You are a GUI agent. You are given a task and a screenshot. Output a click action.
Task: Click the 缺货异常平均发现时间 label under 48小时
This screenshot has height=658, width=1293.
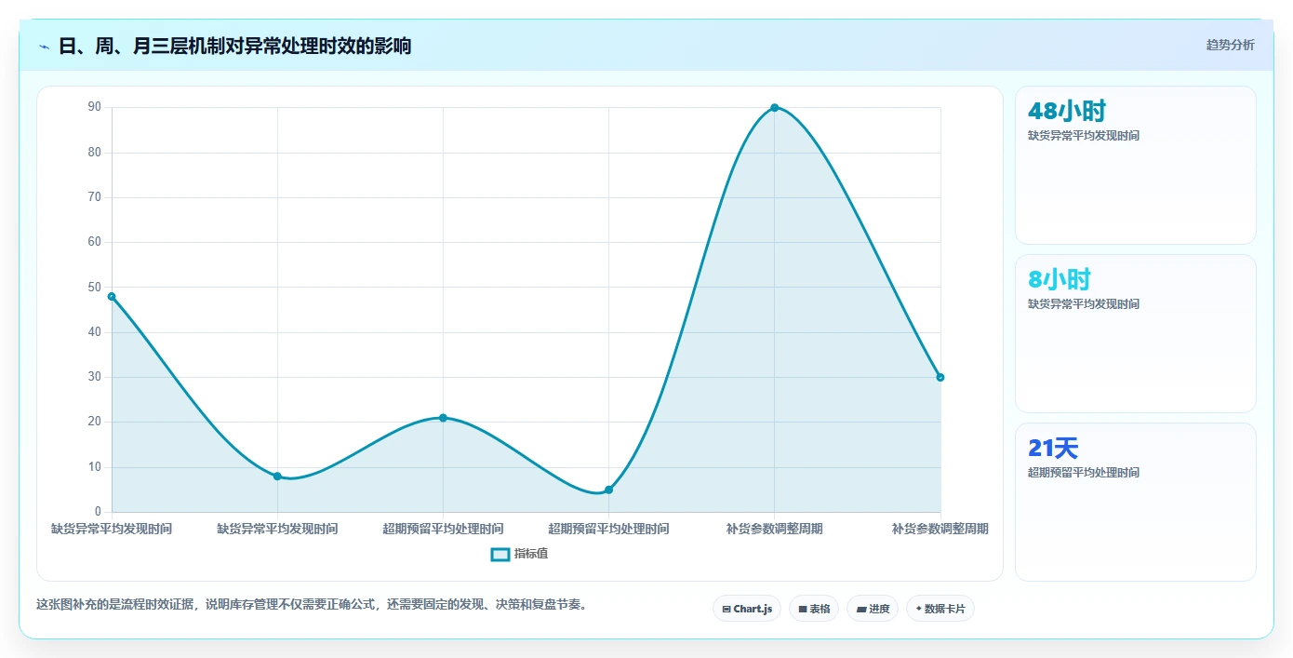tap(1084, 136)
